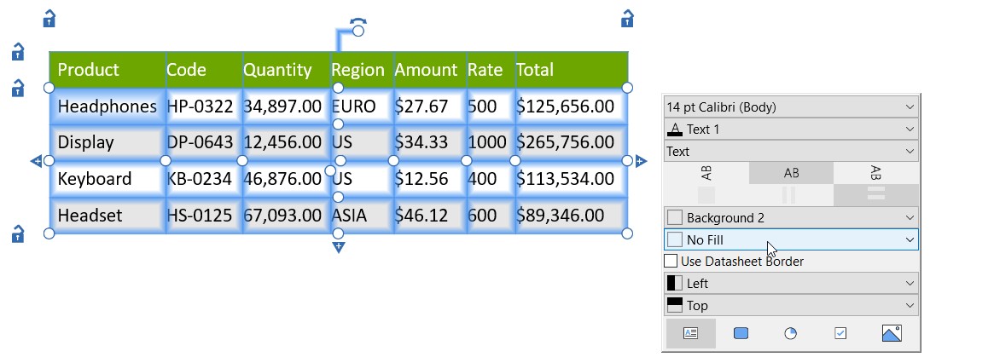Select the horizontal AB text orientation option
The image size is (994, 357).
click(x=791, y=173)
